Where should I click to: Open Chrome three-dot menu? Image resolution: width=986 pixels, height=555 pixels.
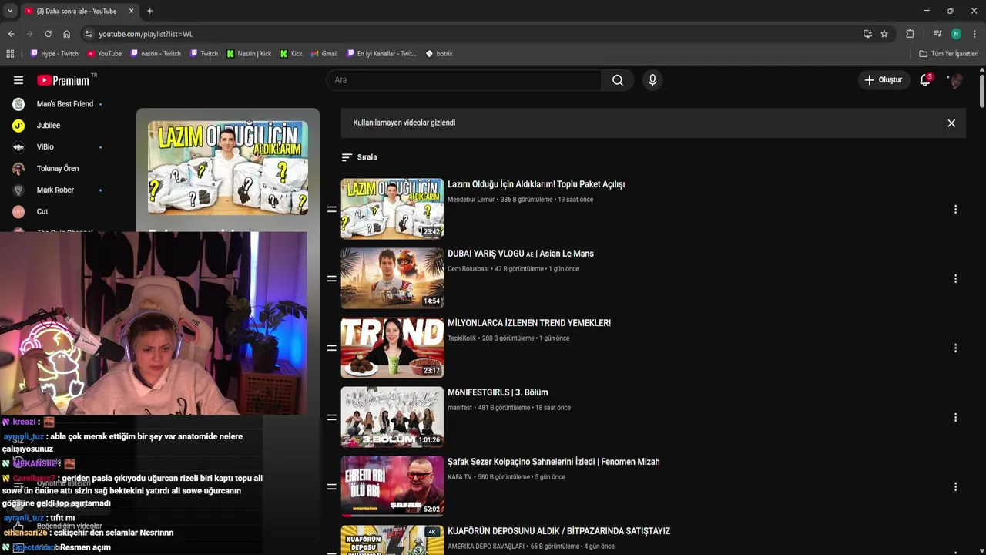tap(974, 34)
